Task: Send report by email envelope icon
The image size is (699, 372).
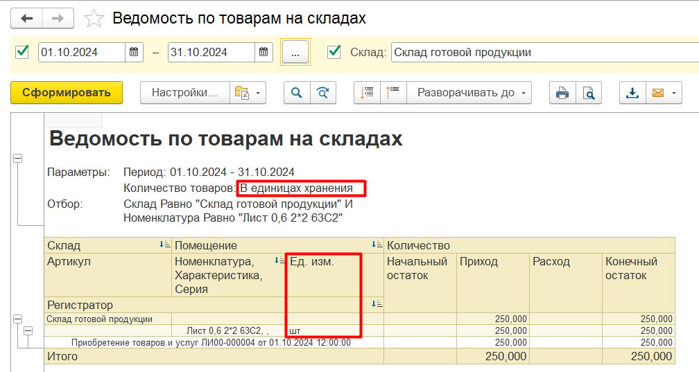Action: 658,93
